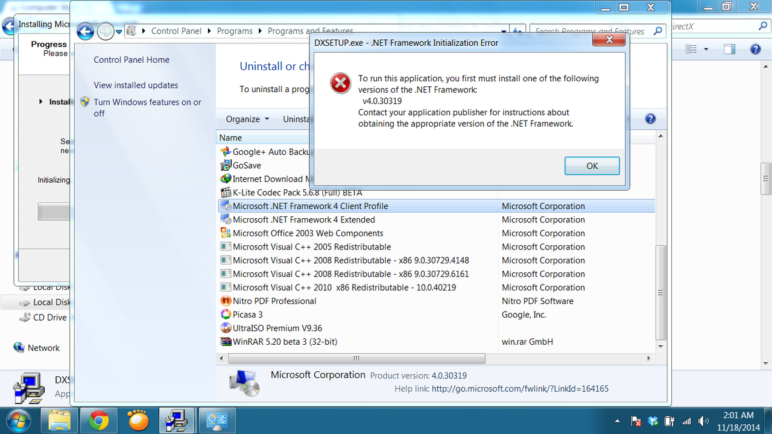Screen dimensions: 772x434
Task: Open Control Panel Home
Action: tap(131, 60)
